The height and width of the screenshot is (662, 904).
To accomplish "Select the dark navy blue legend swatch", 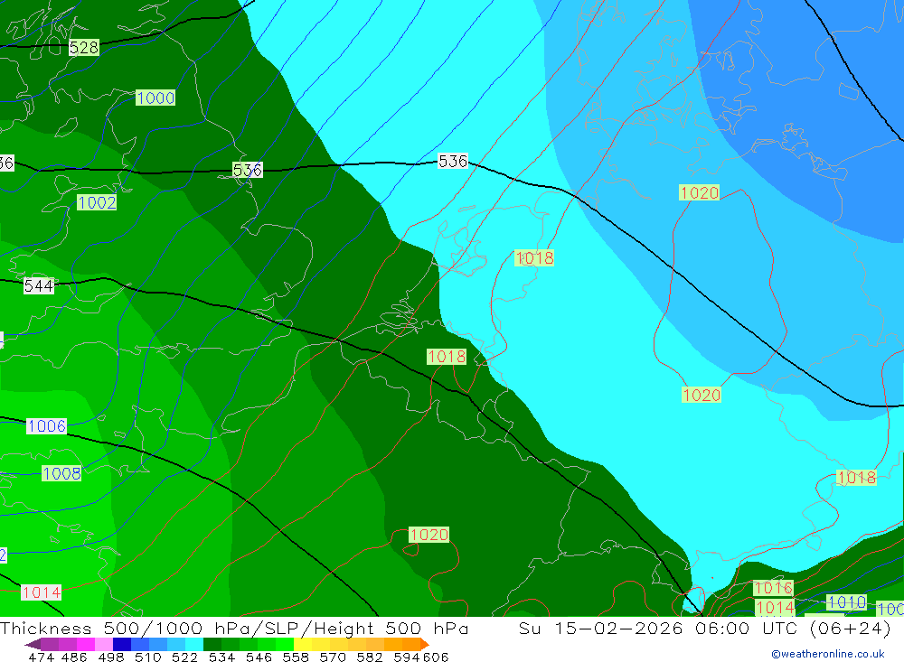I will [122, 644].
